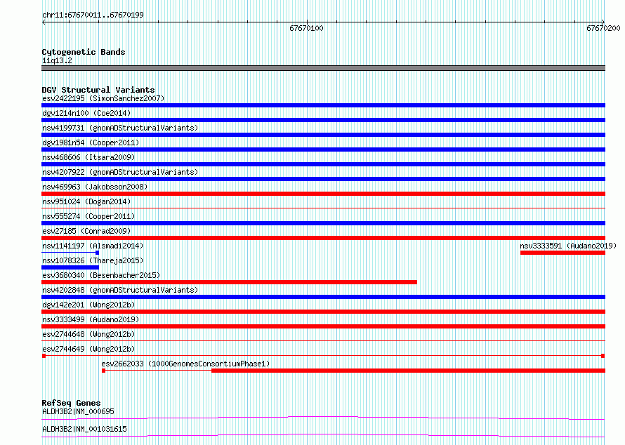The height and width of the screenshot is (445, 625).
Task: Click the short red bar under nsv3333591
Action: [562, 253]
